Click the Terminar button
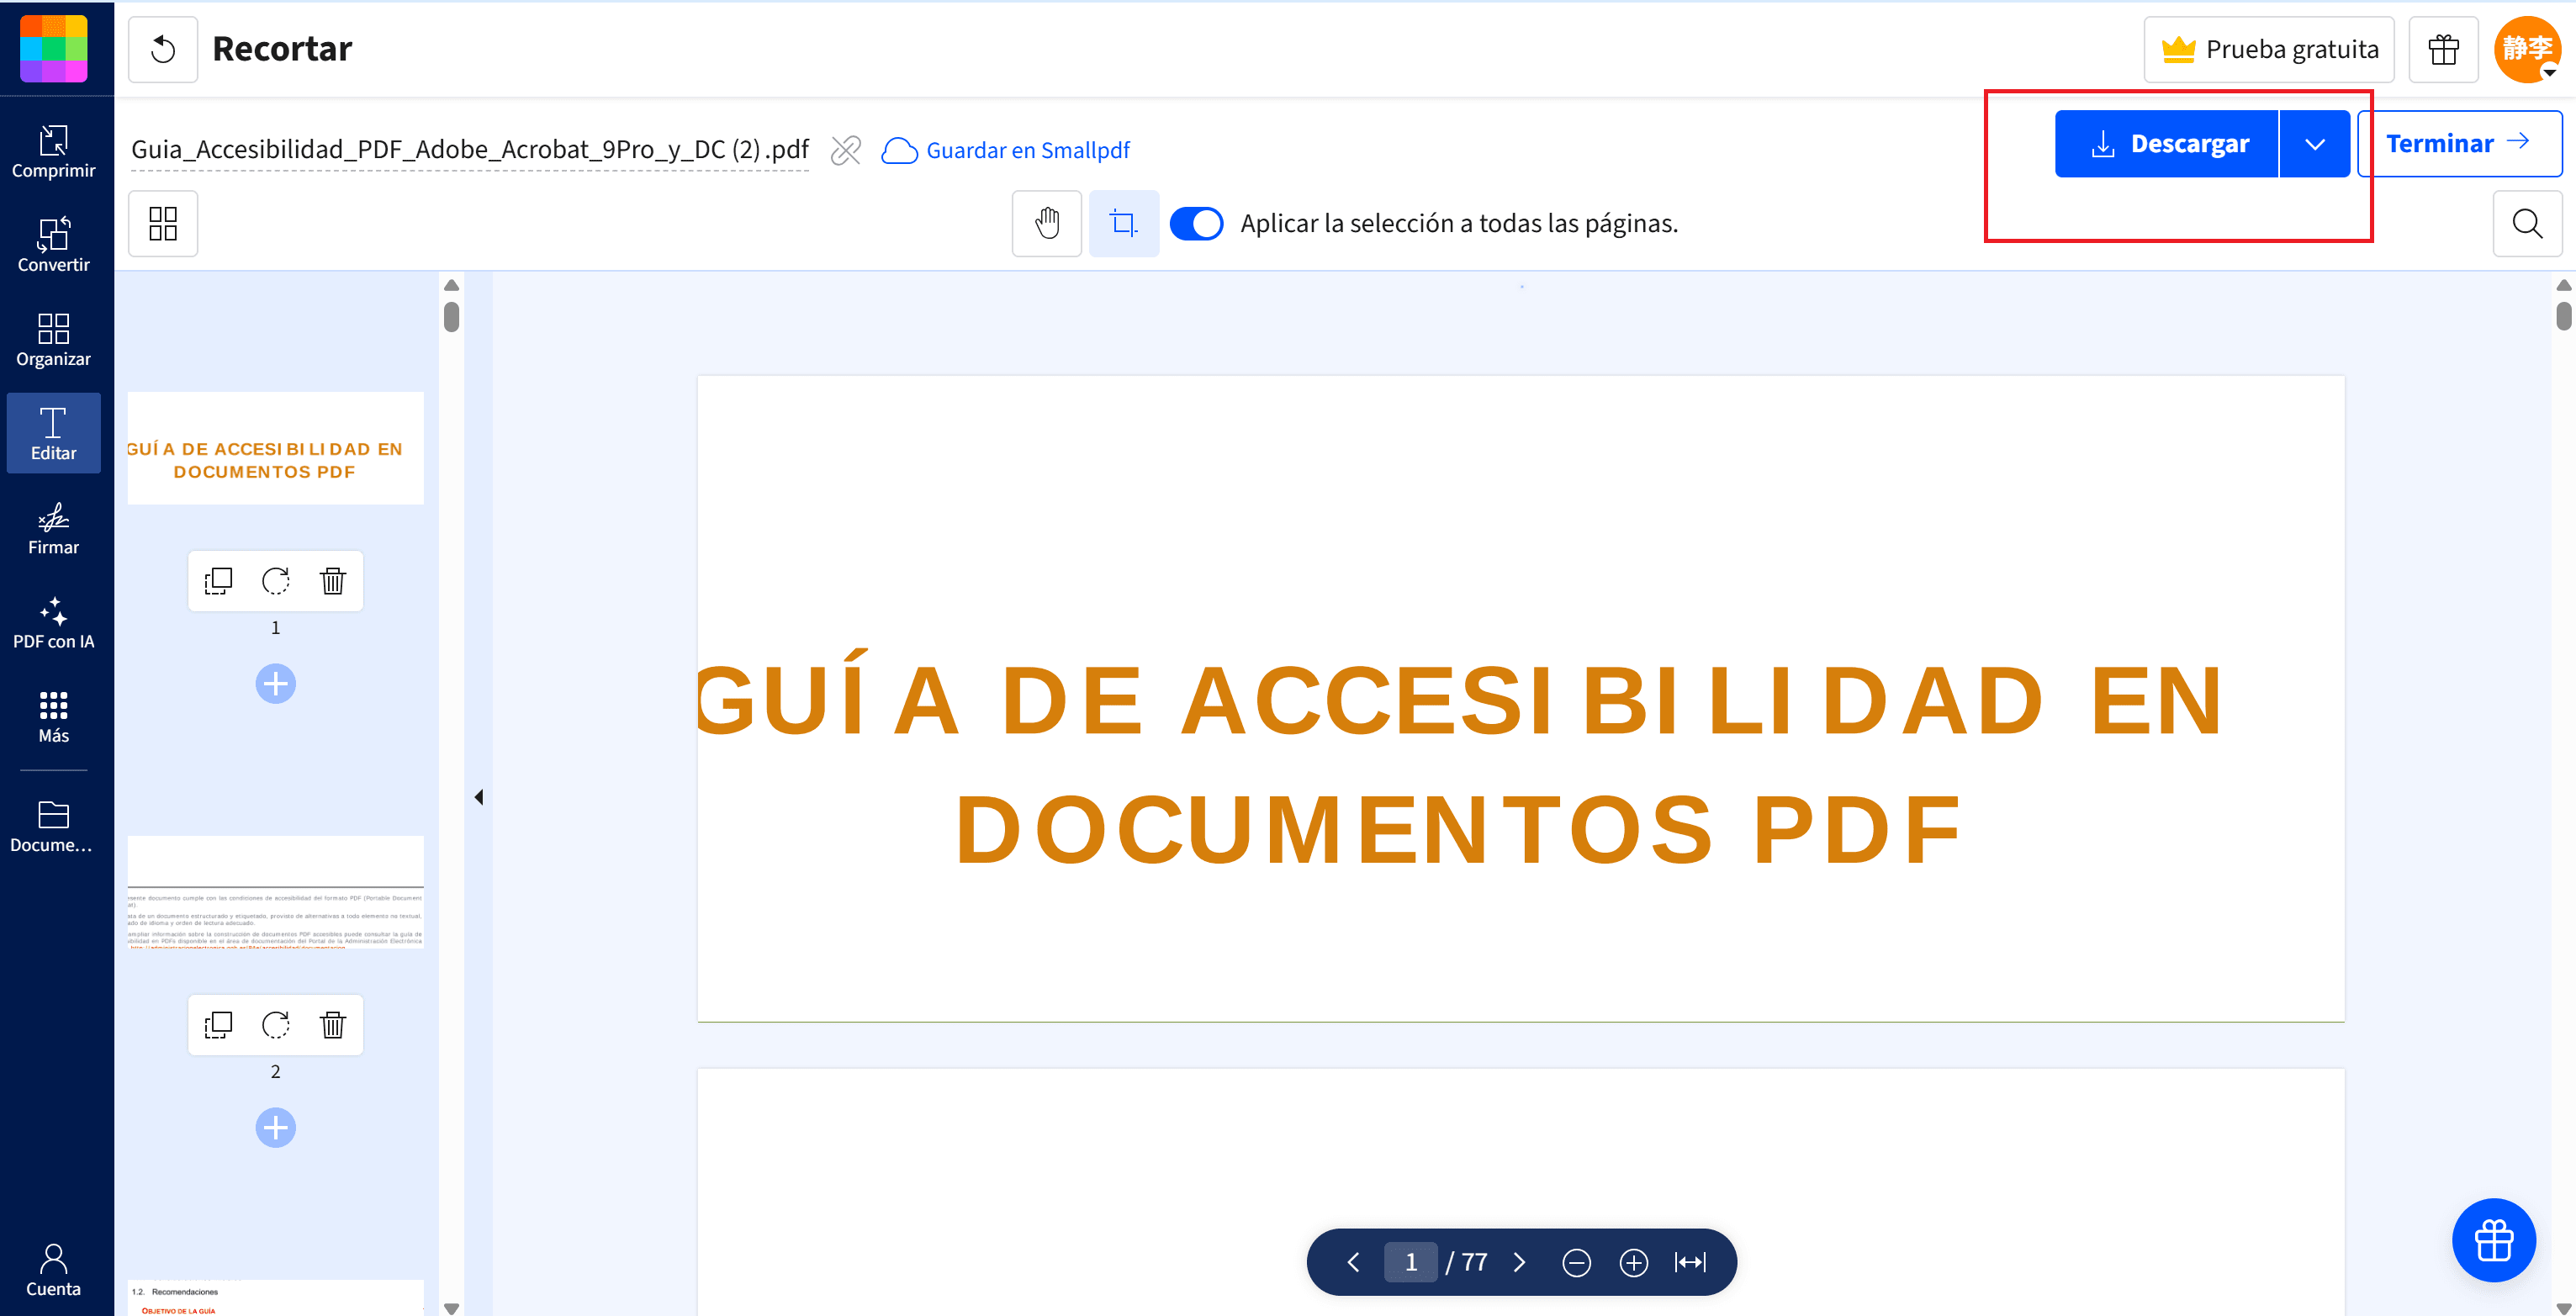The width and height of the screenshot is (2576, 1316). [2458, 144]
